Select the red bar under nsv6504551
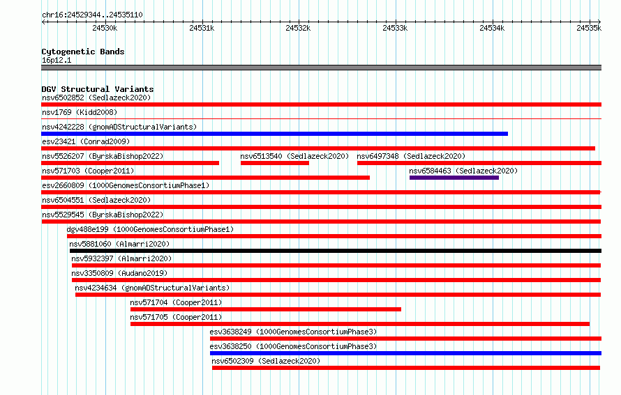 pos(321,207)
